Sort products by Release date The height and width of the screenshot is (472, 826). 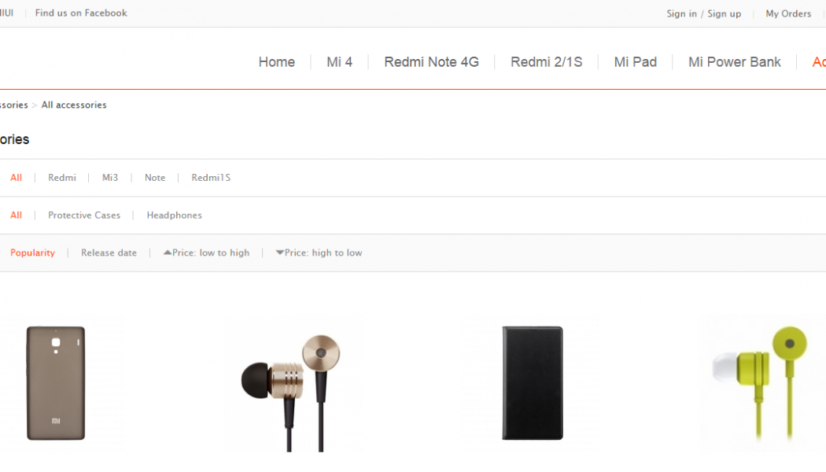point(109,253)
